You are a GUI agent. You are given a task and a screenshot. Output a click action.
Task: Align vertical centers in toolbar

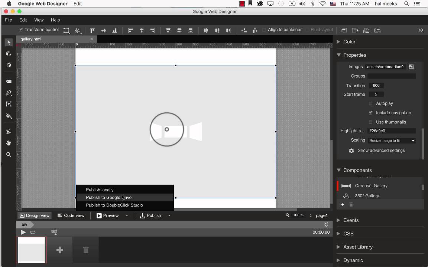tap(103, 30)
